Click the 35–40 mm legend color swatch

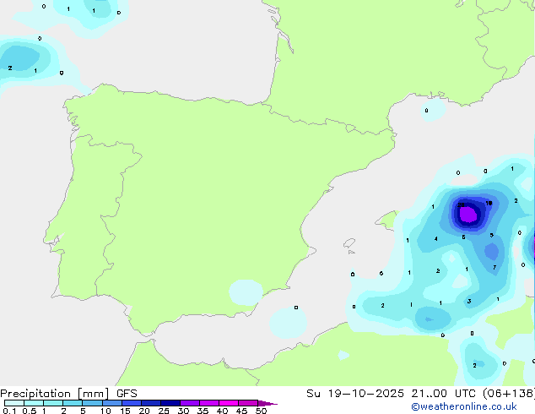pyautogui.click(x=209, y=403)
